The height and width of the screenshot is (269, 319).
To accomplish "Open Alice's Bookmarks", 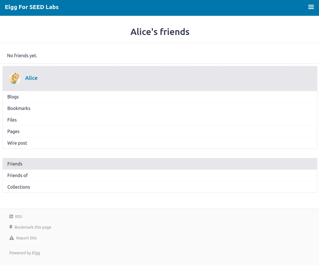I will click(x=19, y=108).
